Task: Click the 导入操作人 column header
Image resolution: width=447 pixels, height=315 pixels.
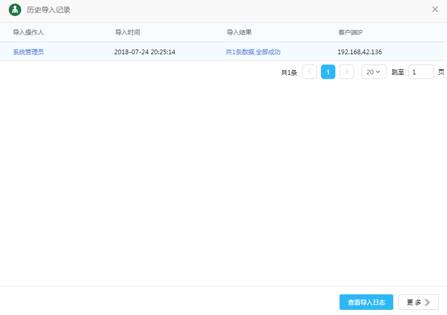Action: click(x=28, y=32)
